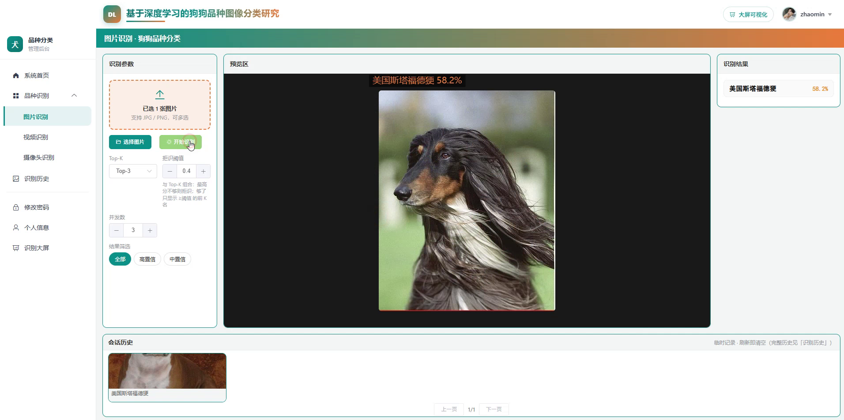Screen dimensions: 844x420
Task: Click the lock icon beside 修改密码
Action: click(16, 207)
